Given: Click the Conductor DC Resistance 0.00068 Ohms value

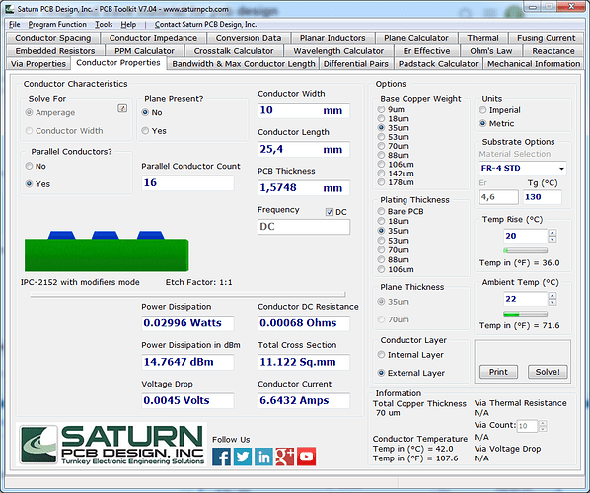Looking at the screenshot, I should click(x=304, y=323).
